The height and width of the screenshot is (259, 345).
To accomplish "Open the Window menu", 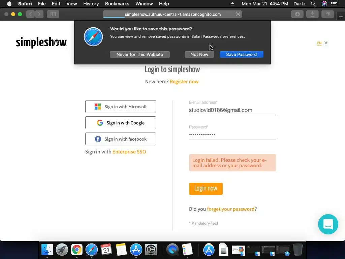I will (144, 4).
